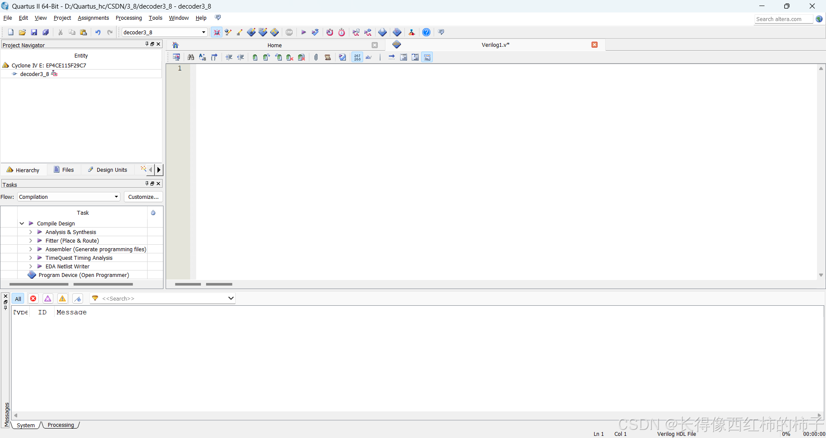Expand EDA Netlist Writer task
This screenshot has height=438, width=826.
pyautogui.click(x=31, y=266)
